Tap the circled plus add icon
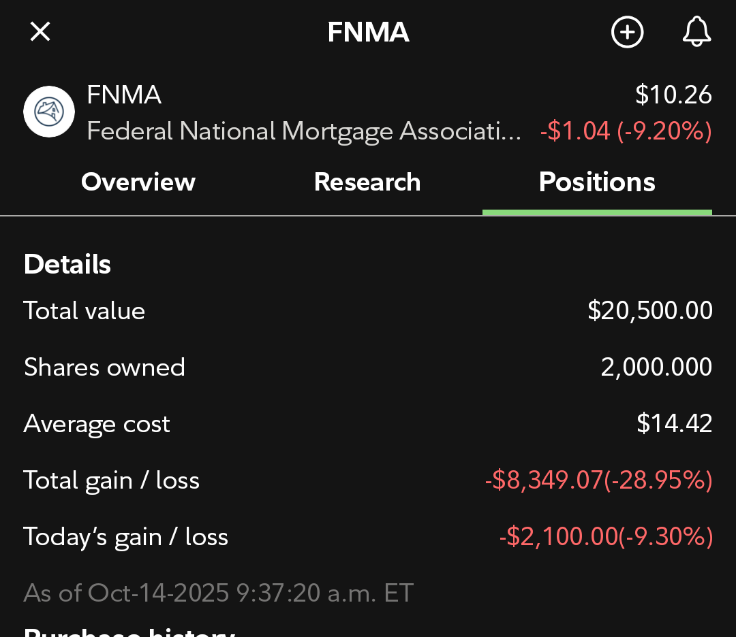Image resolution: width=736 pixels, height=637 pixels. click(627, 32)
